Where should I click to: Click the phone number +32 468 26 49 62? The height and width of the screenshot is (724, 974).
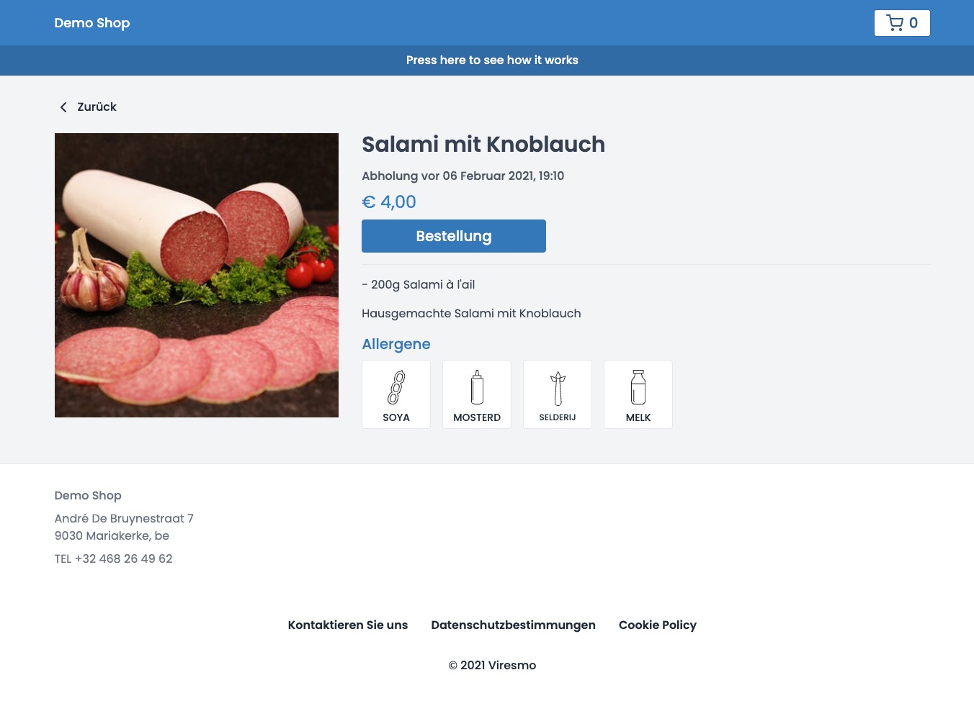pyautogui.click(x=123, y=558)
